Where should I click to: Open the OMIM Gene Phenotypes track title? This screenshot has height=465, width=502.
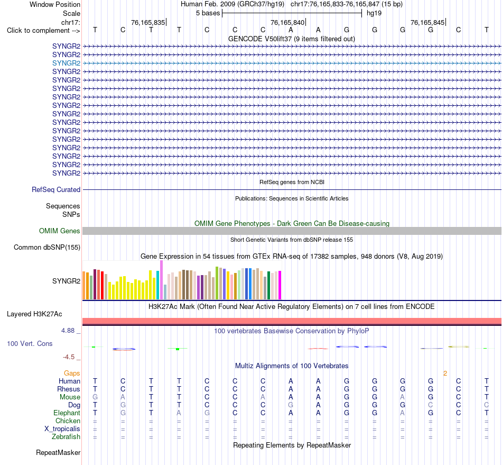(292, 223)
